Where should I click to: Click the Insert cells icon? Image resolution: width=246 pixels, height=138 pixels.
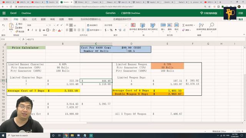coord(163,25)
